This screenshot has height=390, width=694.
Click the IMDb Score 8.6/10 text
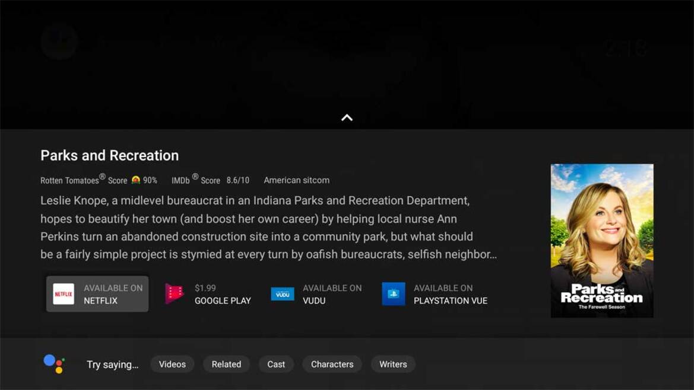(210, 180)
